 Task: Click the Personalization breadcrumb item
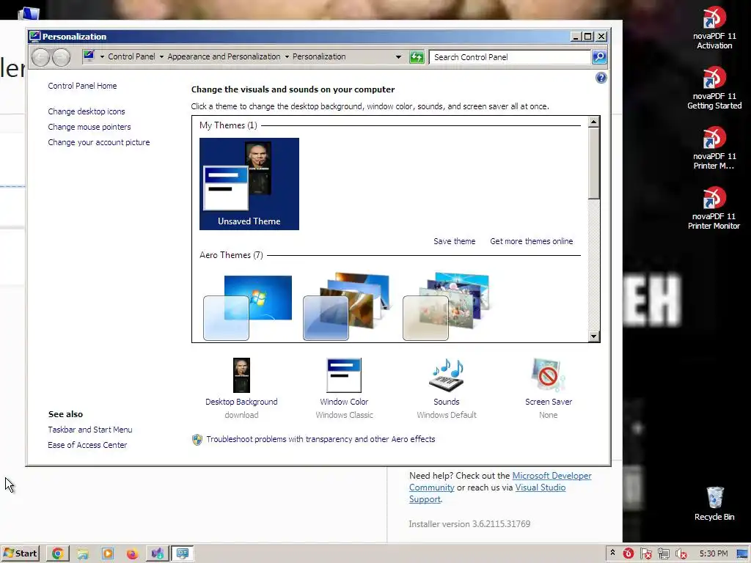[319, 56]
